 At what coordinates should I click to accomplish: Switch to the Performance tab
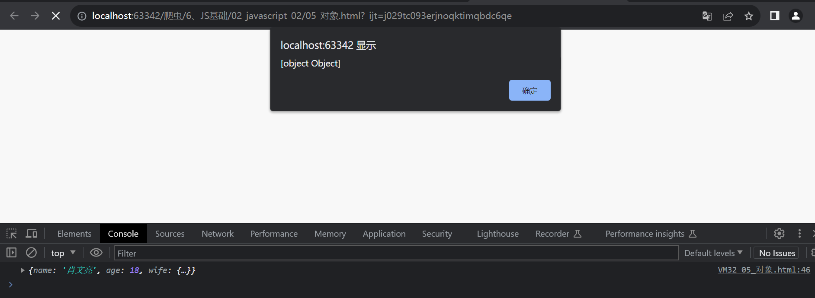(x=274, y=234)
